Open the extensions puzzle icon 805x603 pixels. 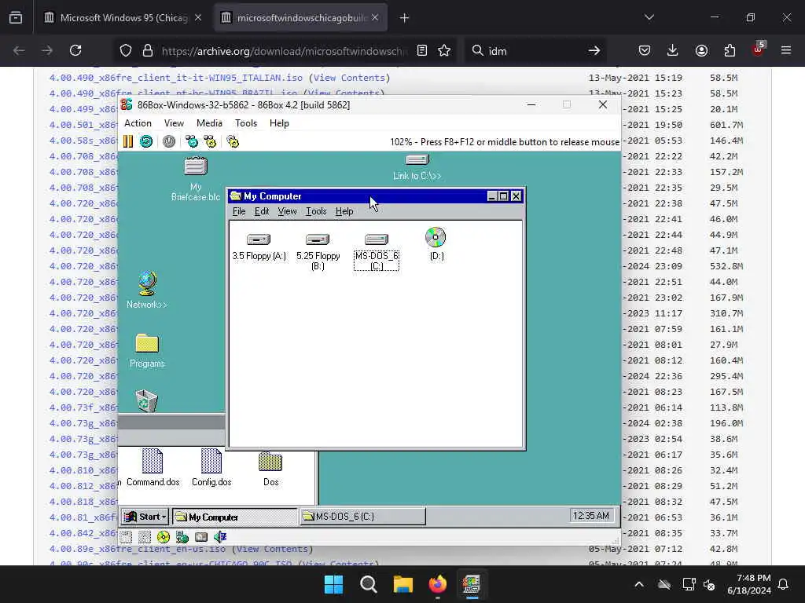coord(730,50)
